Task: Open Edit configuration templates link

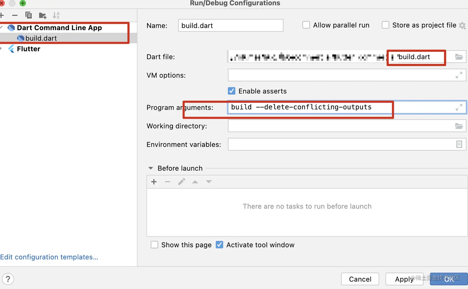Action: 49,257
